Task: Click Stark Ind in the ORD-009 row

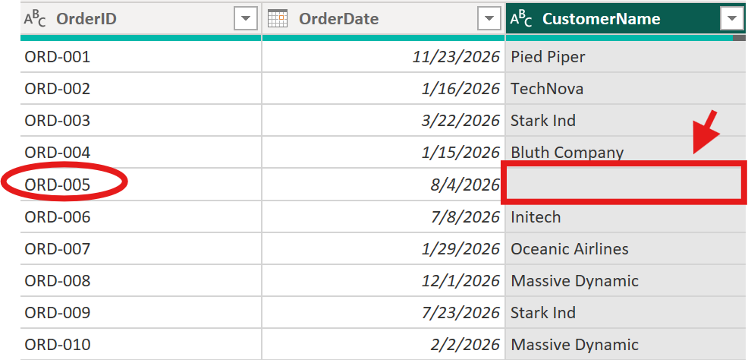Action: (x=626, y=313)
